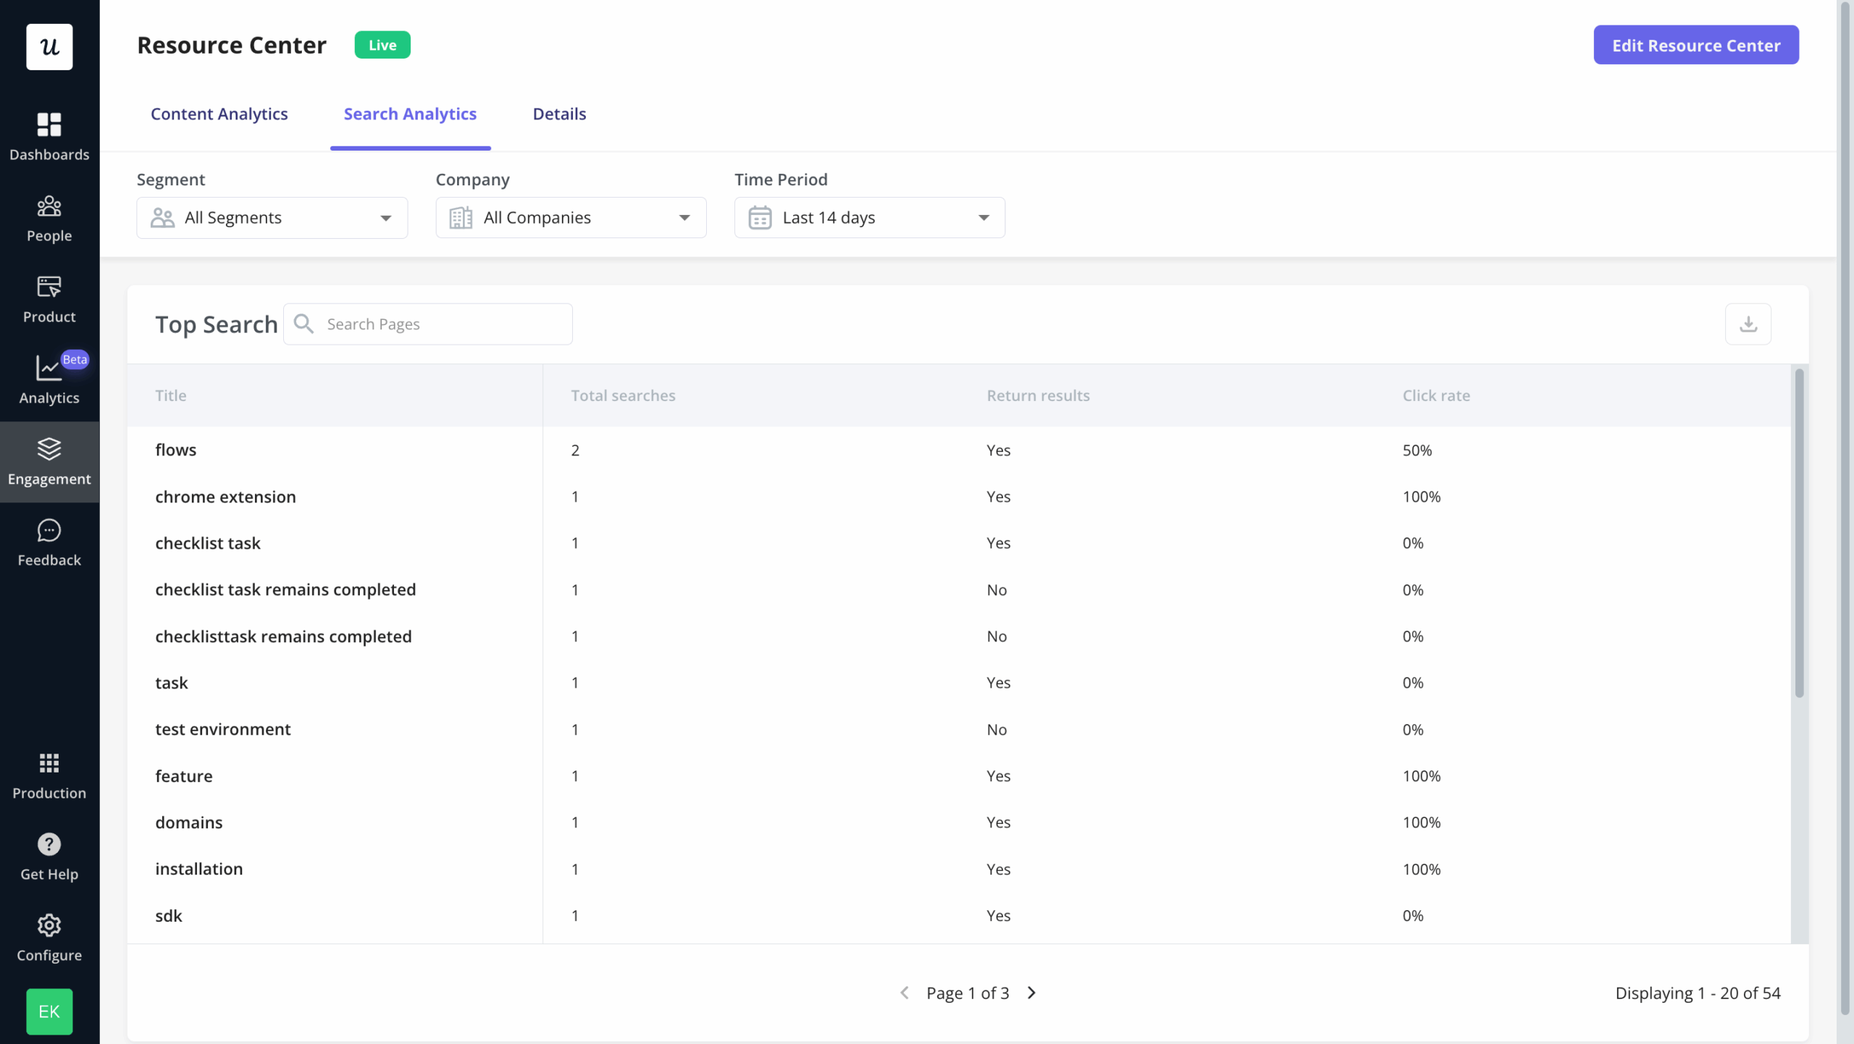Open the All Segments dropdown
Image resolution: width=1854 pixels, height=1044 pixels.
[272, 217]
